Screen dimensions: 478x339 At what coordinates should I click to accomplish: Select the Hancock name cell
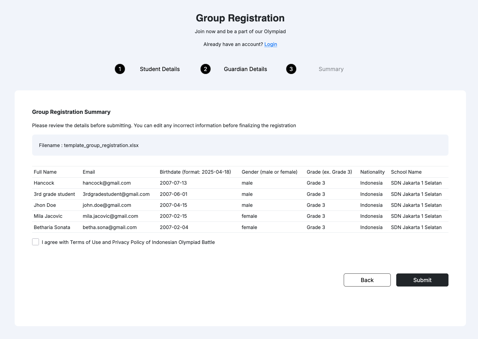44,183
